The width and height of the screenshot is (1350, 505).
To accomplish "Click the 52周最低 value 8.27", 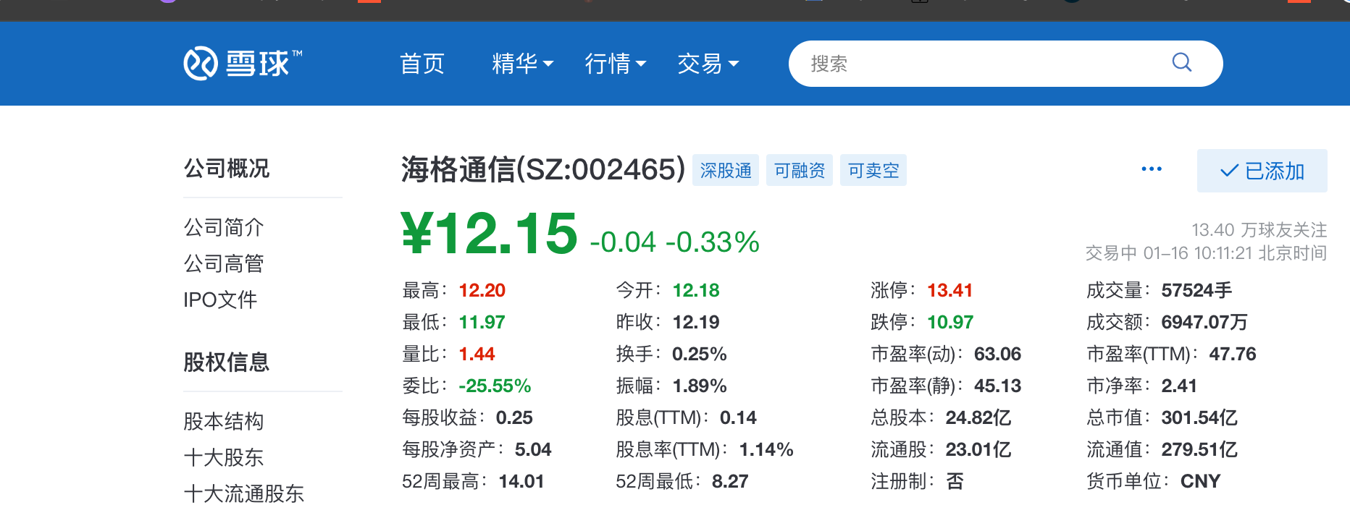I will click(x=730, y=481).
